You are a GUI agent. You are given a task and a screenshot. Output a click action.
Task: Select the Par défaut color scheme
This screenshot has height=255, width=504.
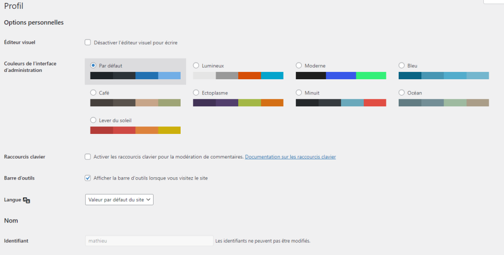pos(94,65)
